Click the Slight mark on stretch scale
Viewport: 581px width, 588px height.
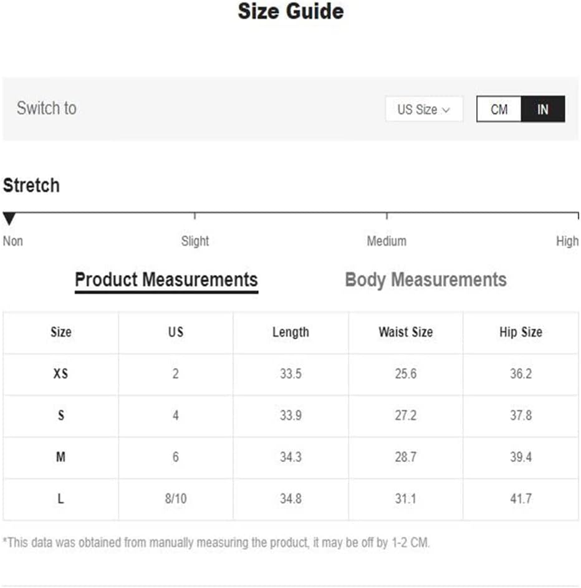(x=194, y=216)
